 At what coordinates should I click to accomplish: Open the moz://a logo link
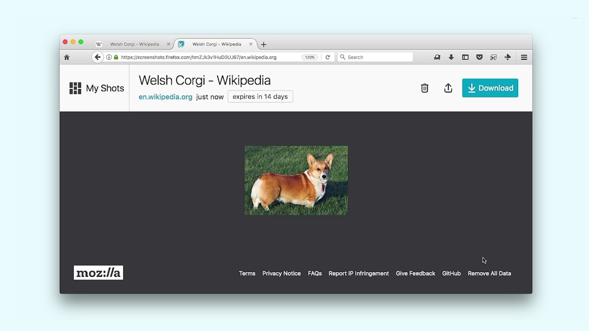coord(98,273)
